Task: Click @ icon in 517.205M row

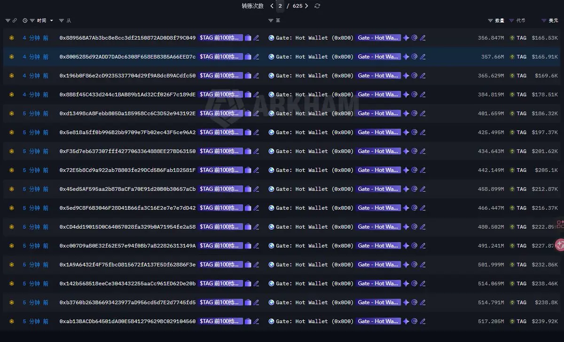Action: pos(415,321)
